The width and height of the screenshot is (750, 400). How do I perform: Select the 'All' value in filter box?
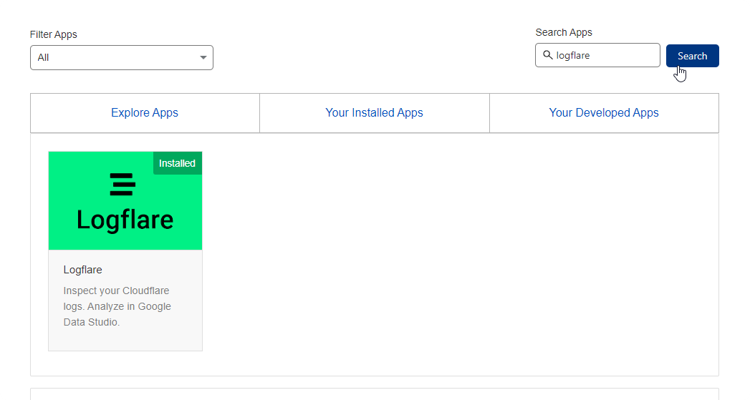tap(44, 58)
